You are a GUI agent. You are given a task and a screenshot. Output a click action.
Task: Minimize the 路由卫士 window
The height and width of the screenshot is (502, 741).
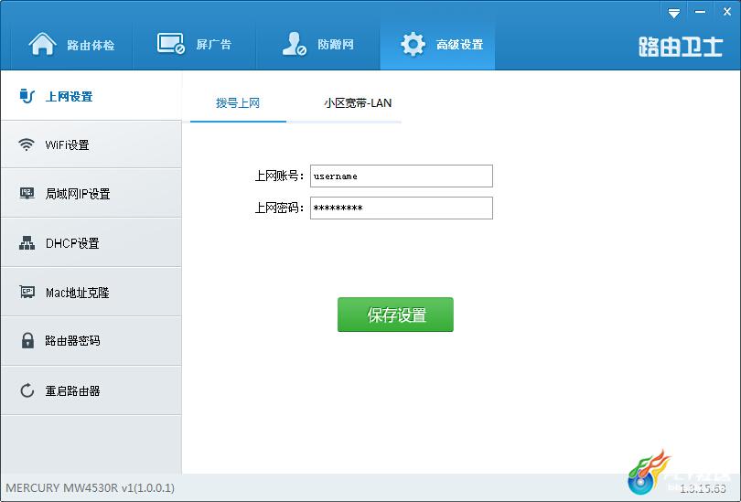point(701,12)
